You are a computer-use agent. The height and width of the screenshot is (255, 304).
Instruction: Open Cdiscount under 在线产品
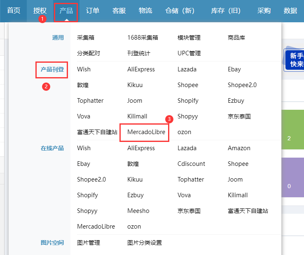pos(191,164)
